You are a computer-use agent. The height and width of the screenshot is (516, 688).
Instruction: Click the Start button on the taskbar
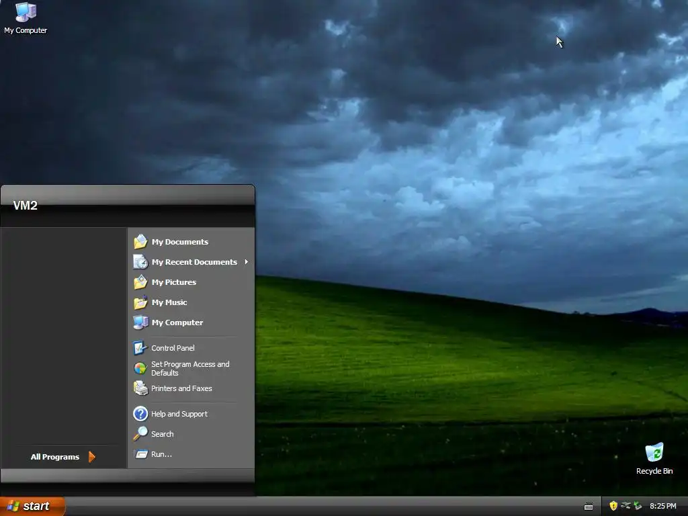[x=32, y=506]
